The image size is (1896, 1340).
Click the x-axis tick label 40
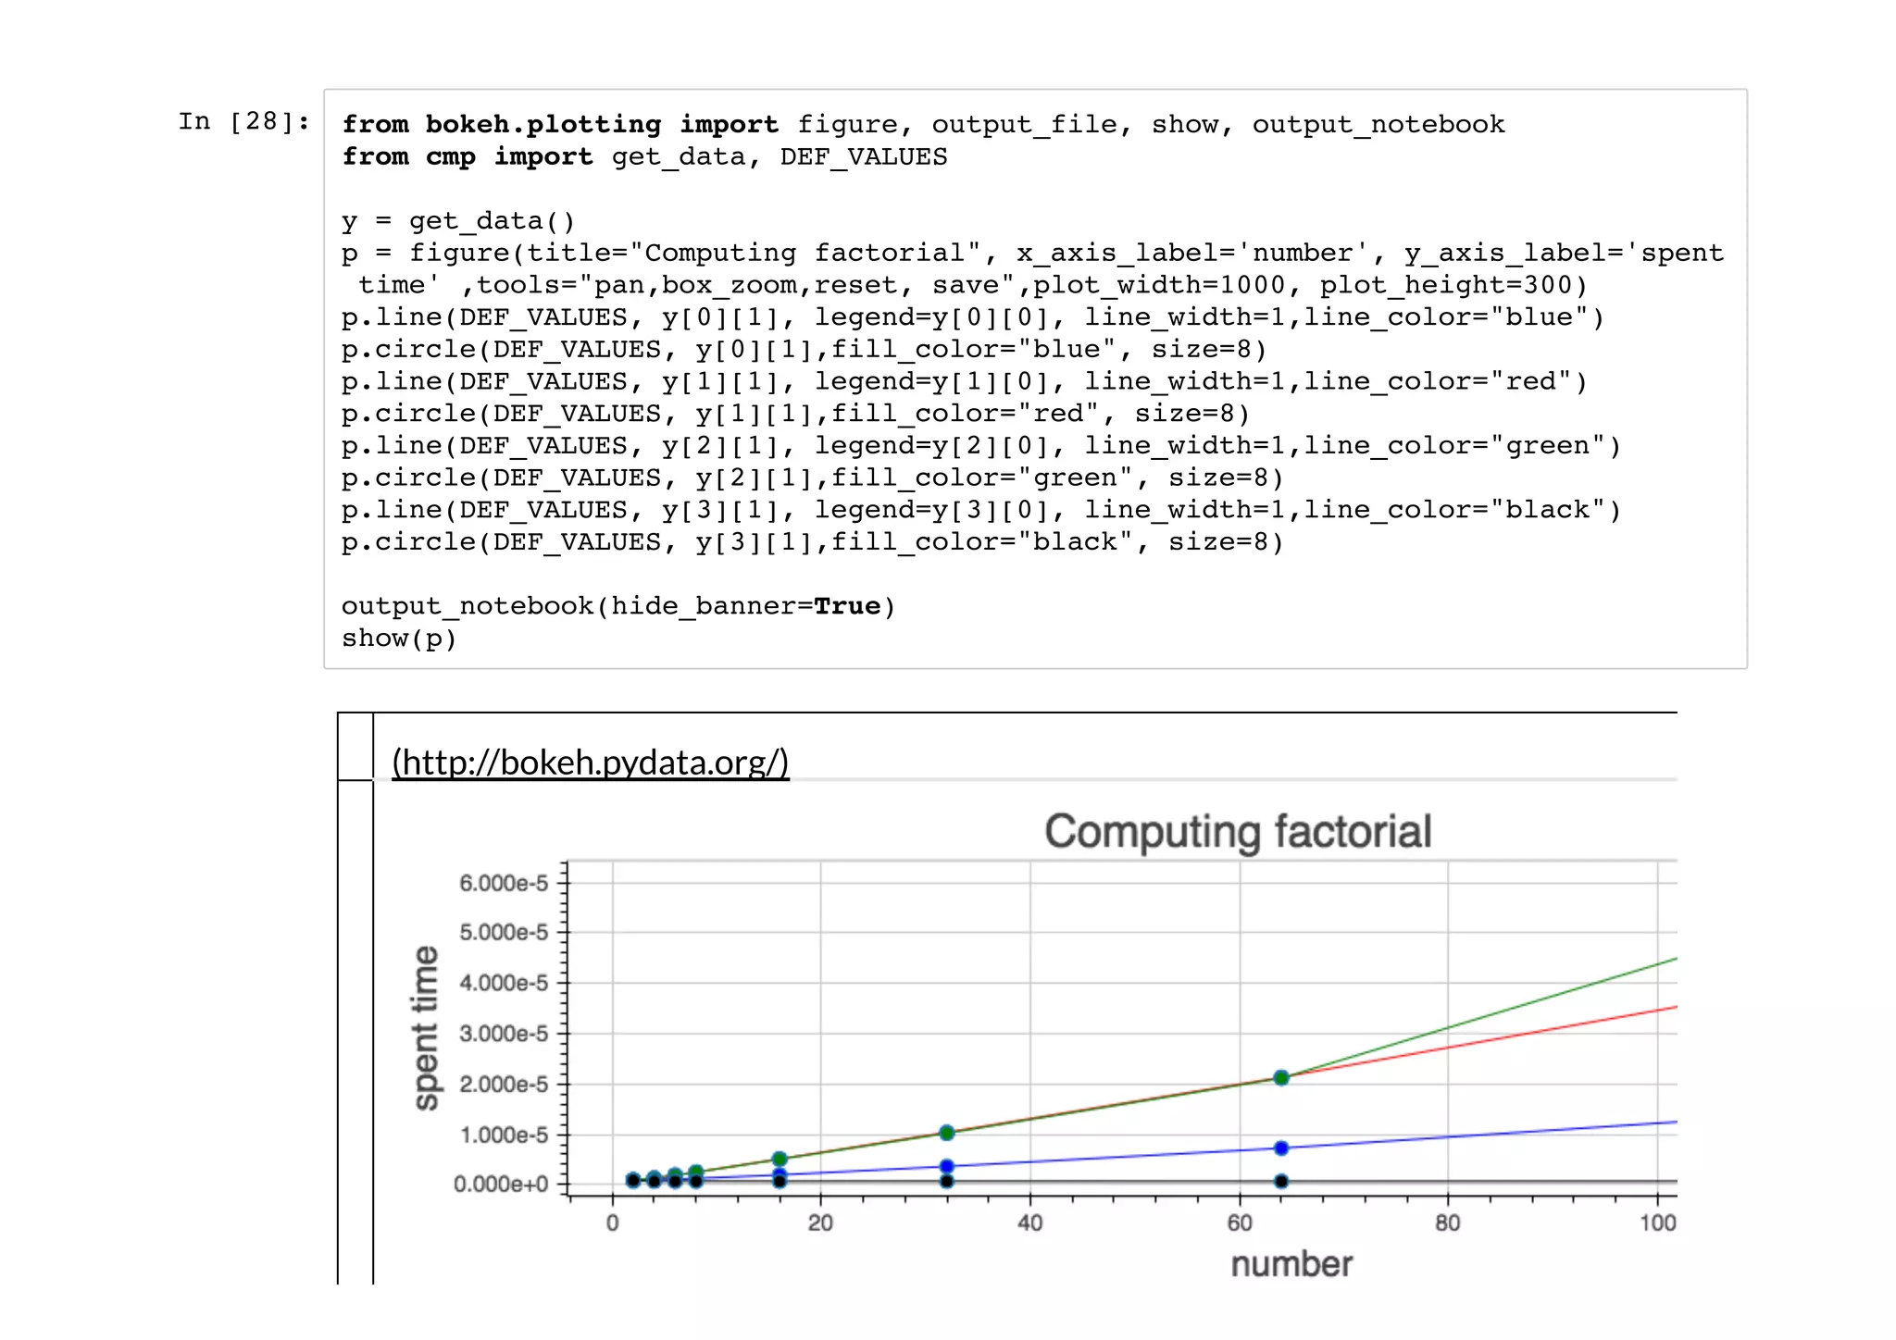[x=1029, y=1223]
